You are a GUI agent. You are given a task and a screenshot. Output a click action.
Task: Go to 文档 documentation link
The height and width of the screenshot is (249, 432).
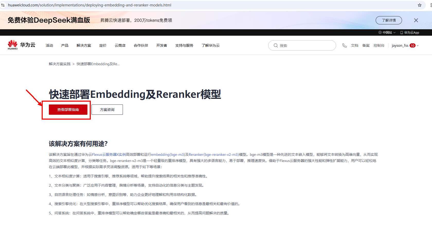tap(355, 45)
